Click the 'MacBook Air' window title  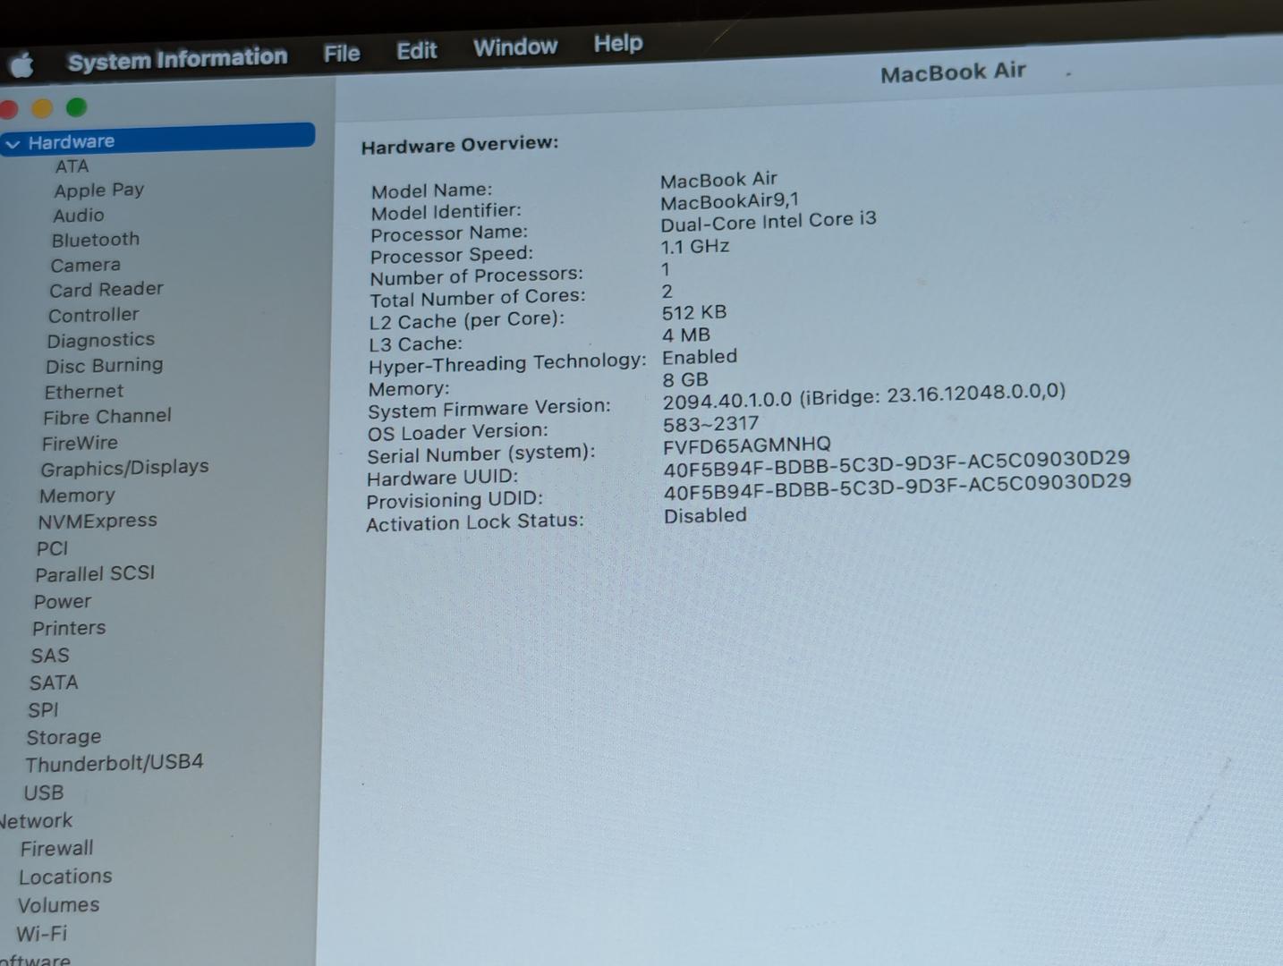953,72
